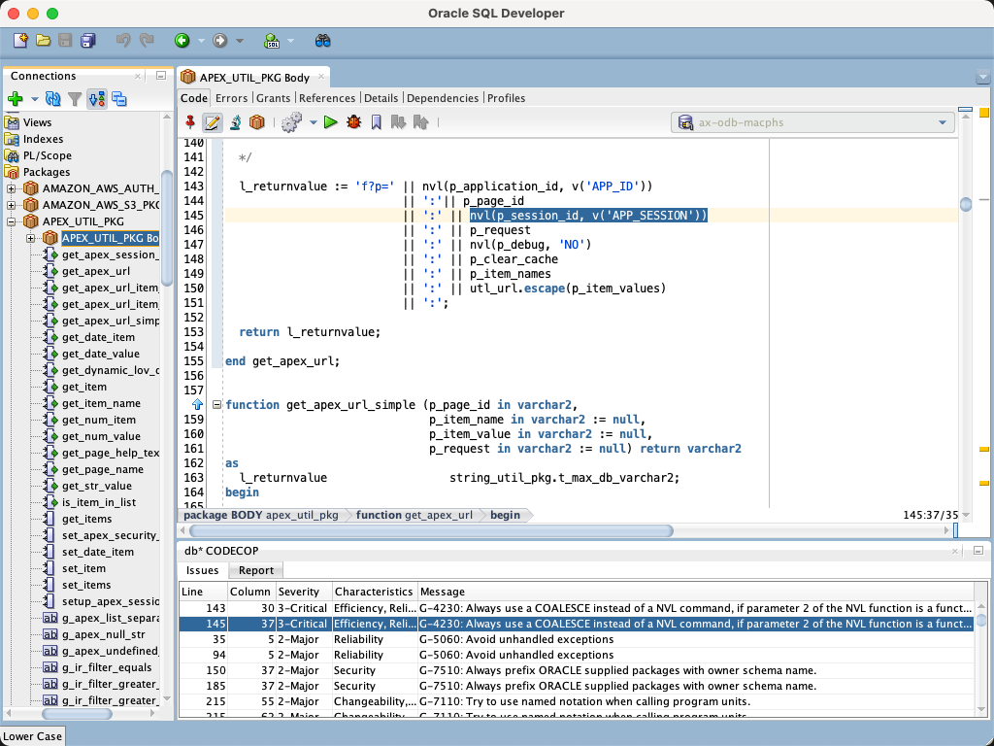Image resolution: width=994 pixels, height=746 pixels.
Task: Toggle the read/write edit mode pencil button
Action: click(x=213, y=122)
